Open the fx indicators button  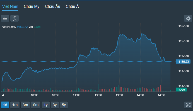click(x=15, y=19)
